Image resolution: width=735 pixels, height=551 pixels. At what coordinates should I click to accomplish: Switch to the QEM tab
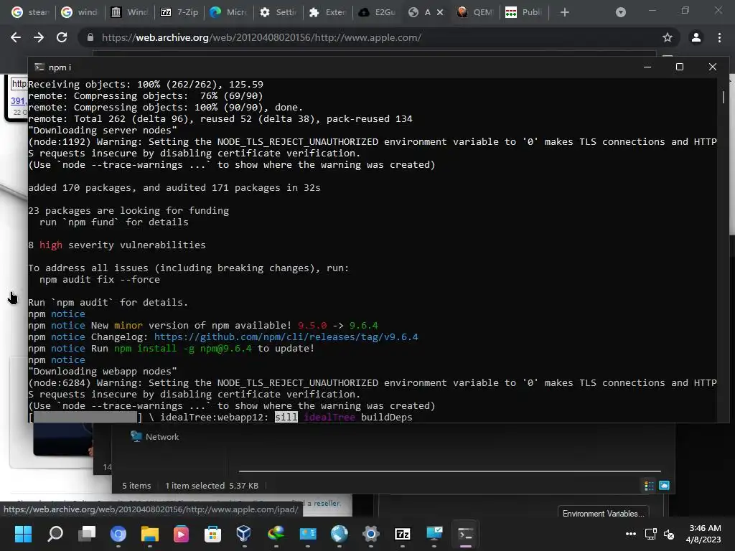[x=475, y=13]
